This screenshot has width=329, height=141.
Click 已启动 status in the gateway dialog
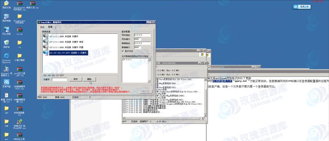click(75, 97)
